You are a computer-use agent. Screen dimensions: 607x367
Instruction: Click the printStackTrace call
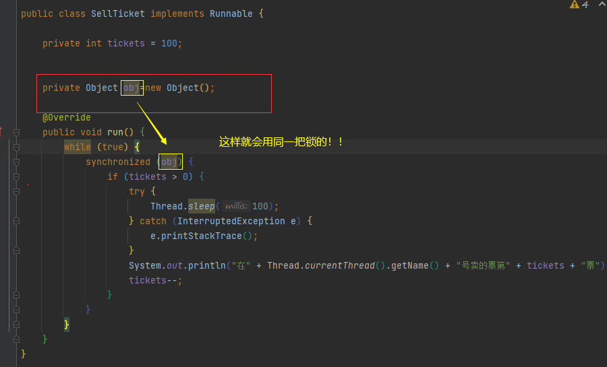coord(201,236)
